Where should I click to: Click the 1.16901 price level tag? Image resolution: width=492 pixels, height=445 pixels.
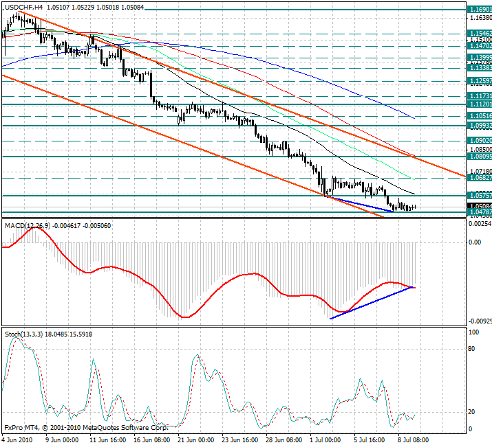coord(478,10)
